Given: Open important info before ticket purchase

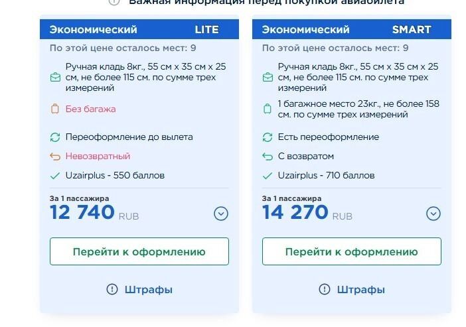Looking at the screenshot, I should coord(266,3).
